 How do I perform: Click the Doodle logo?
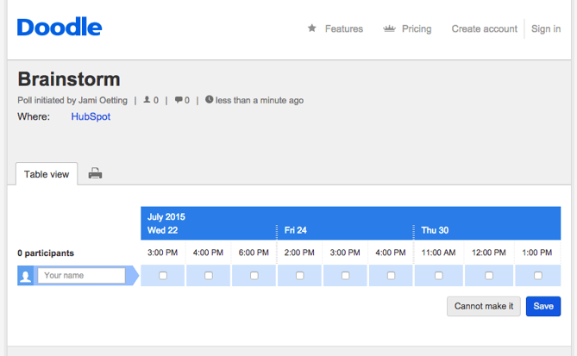(60, 27)
